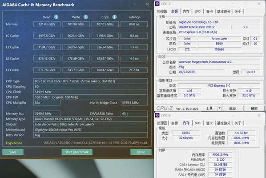Image resolution: width=266 pixels, height=178 pixels.
Task: Click the 验证 button in CPU-Z
Action: coord(233,108)
